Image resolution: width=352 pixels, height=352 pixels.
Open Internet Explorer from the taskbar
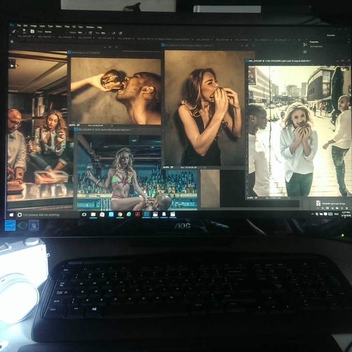click(x=129, y=214)
